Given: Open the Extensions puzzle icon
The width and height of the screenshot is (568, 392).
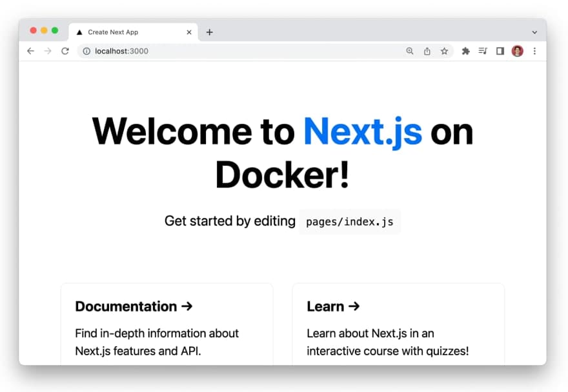Looking at the screenshot, I should click(x=465, y=51).
